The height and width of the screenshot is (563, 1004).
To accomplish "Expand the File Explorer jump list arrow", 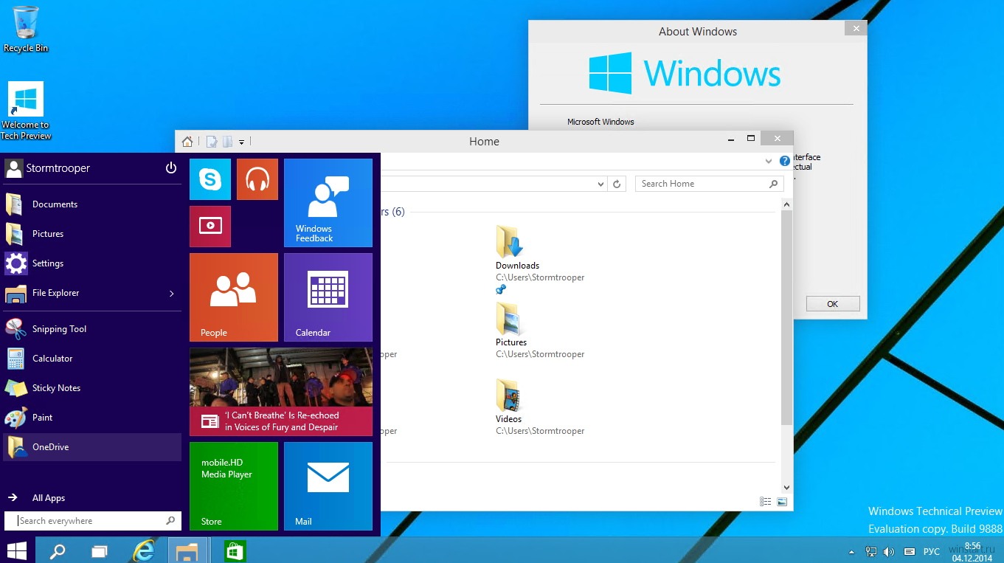I will tap(172, 294).
